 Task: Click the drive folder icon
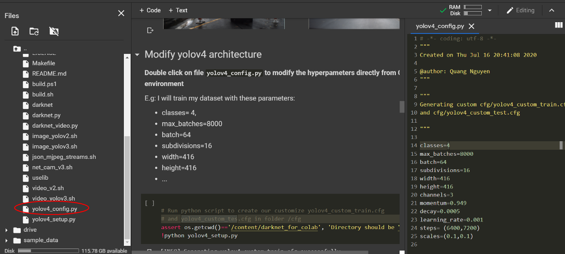click(17, 230)
